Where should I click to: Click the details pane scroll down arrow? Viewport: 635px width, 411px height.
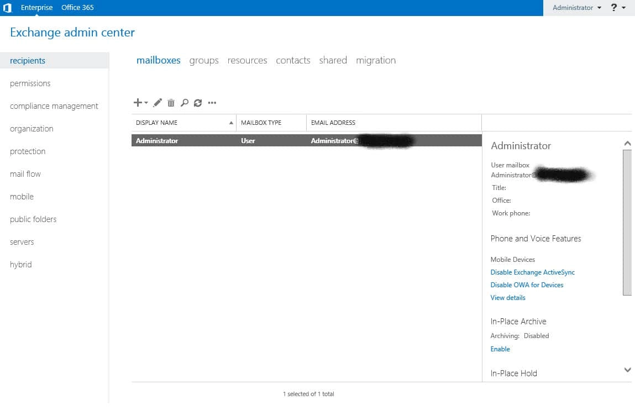[627, 370]
